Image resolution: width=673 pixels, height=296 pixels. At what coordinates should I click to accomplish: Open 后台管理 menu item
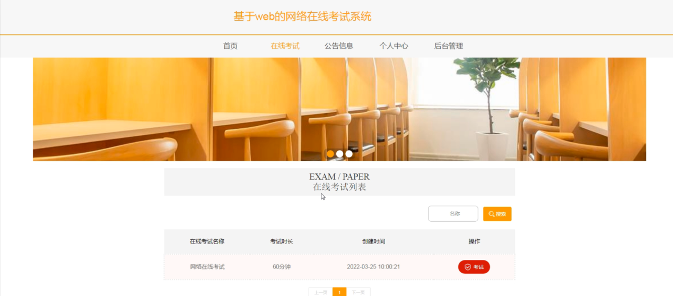[448, 46]
